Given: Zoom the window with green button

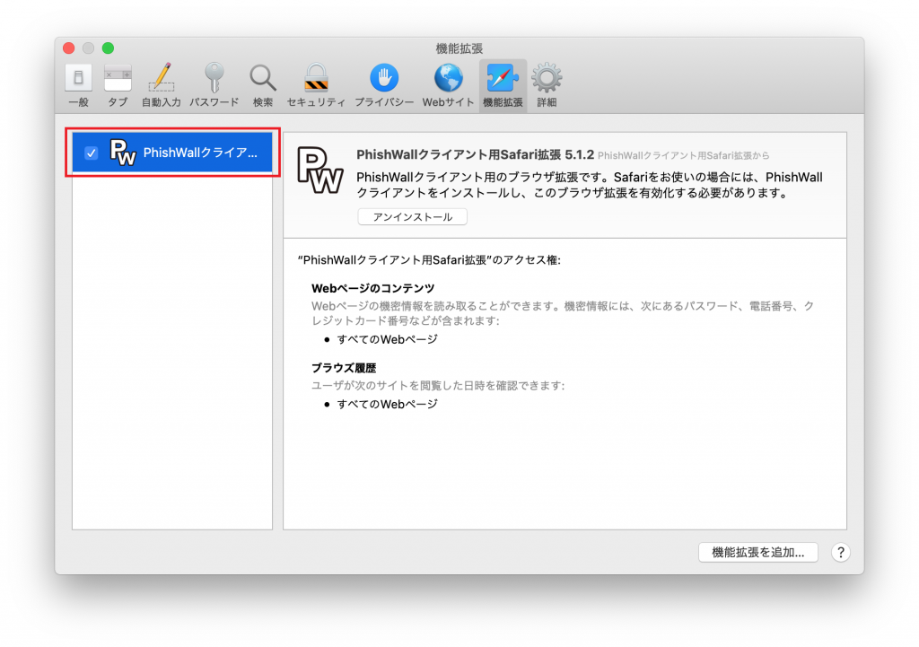Looking at the screenshot, I should point(108,48).
